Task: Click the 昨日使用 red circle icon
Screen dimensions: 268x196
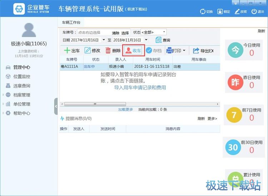Action: [235, 82]
